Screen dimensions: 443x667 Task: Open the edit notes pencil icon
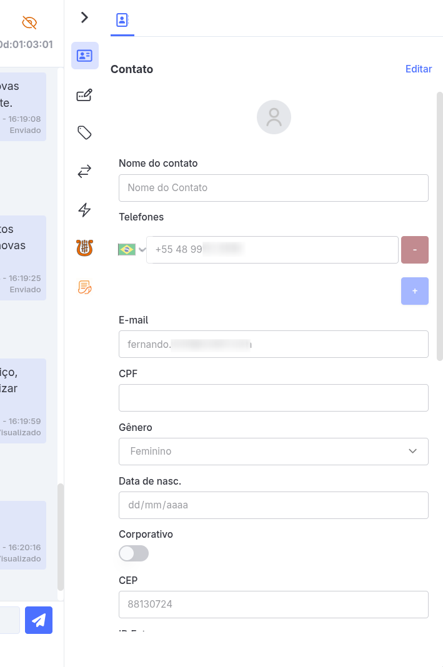84,95
